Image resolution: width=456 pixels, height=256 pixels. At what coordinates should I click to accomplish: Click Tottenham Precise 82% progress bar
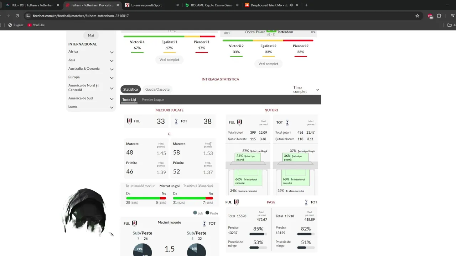coord(306,234)
